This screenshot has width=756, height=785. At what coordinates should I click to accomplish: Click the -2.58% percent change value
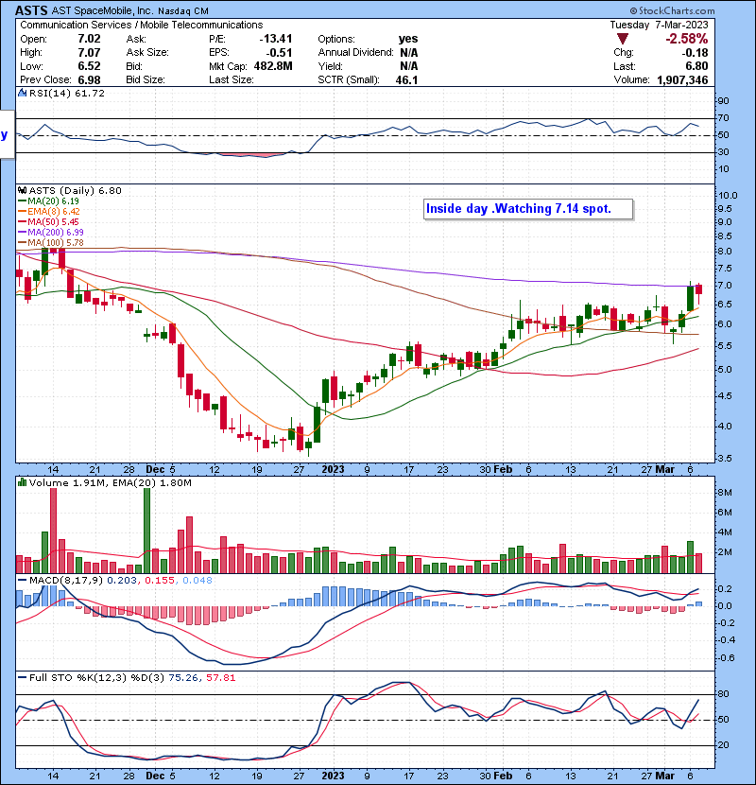(686, 39)
